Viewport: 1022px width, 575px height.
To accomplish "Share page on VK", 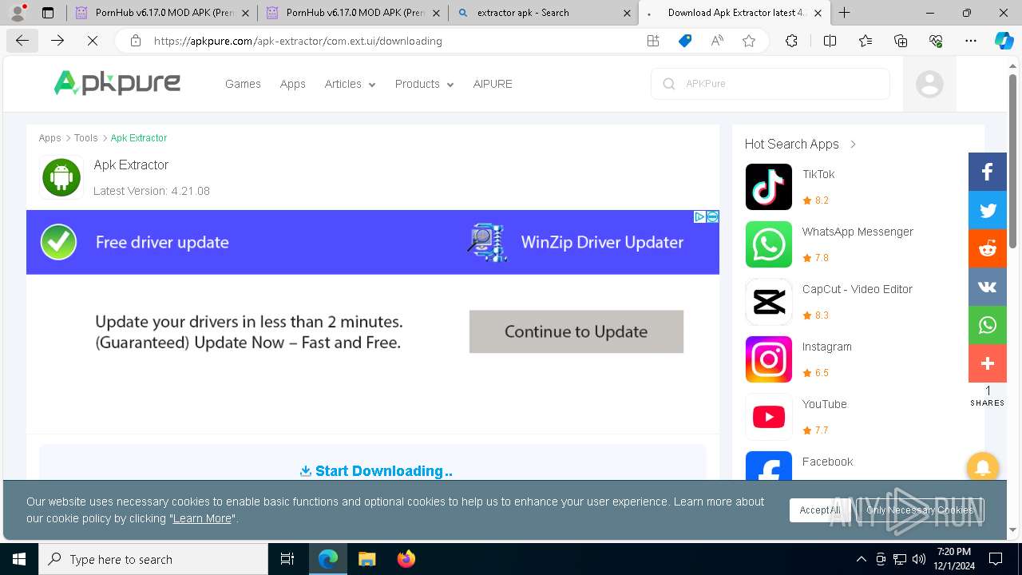I will 988,287.
